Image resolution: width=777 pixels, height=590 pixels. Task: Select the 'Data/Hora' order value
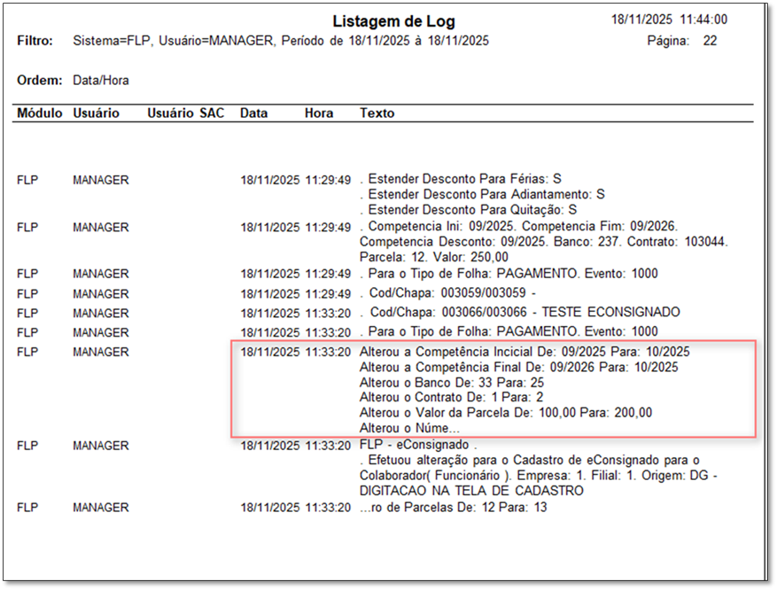(x=101, y=81)
